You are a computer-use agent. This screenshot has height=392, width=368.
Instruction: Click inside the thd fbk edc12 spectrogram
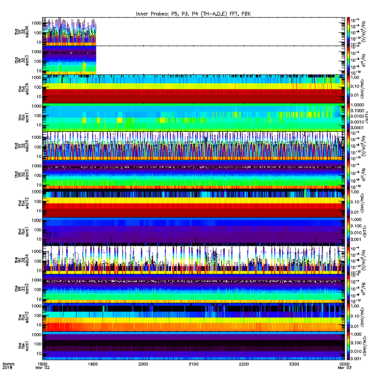pos(193,203)
